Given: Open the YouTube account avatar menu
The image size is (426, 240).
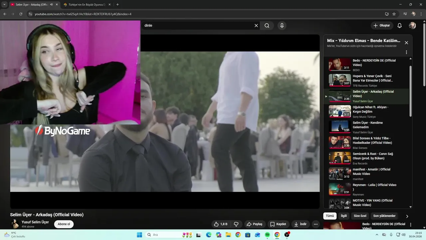Looking at the screenshot, I should (x=412, y=26).
